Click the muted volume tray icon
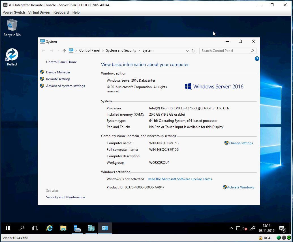This screenshot has width=293, height=242. pos(245,228)
